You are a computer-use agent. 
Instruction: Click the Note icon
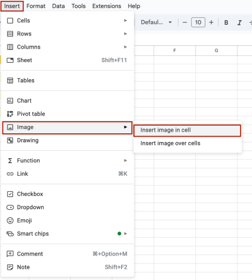(x=10, y=267)
